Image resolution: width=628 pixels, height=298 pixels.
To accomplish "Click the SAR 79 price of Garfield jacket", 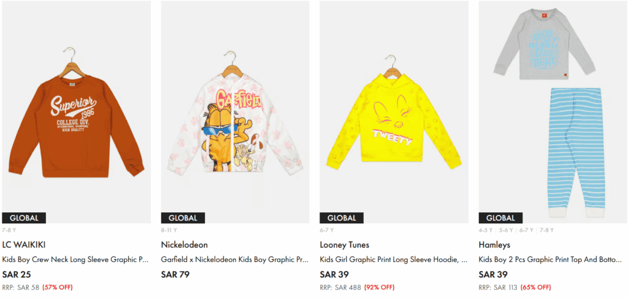I will 175,275.
